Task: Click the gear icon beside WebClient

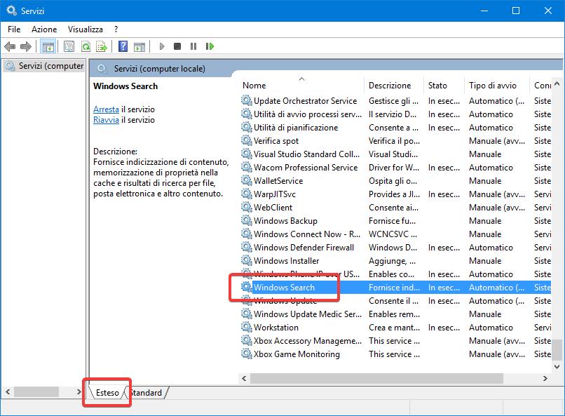Action: 247,207
